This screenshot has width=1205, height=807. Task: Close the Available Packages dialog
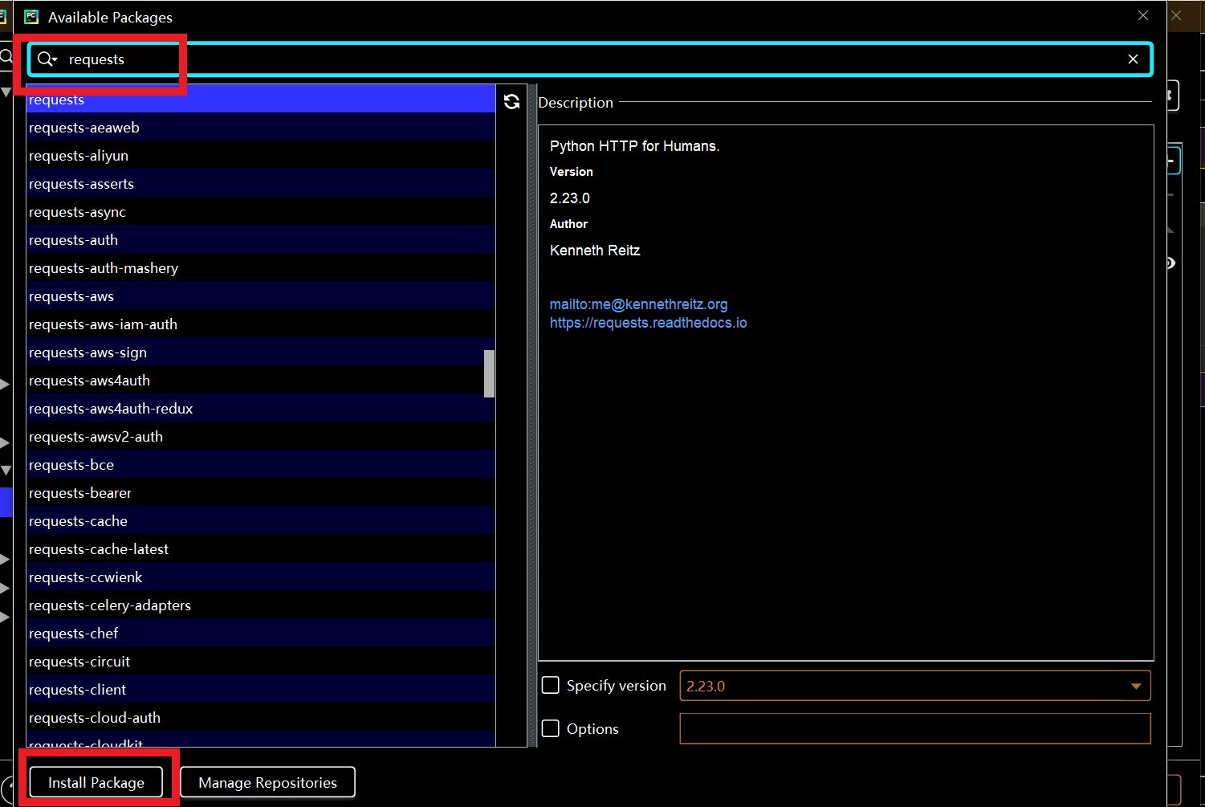(x=1143, y=16)
